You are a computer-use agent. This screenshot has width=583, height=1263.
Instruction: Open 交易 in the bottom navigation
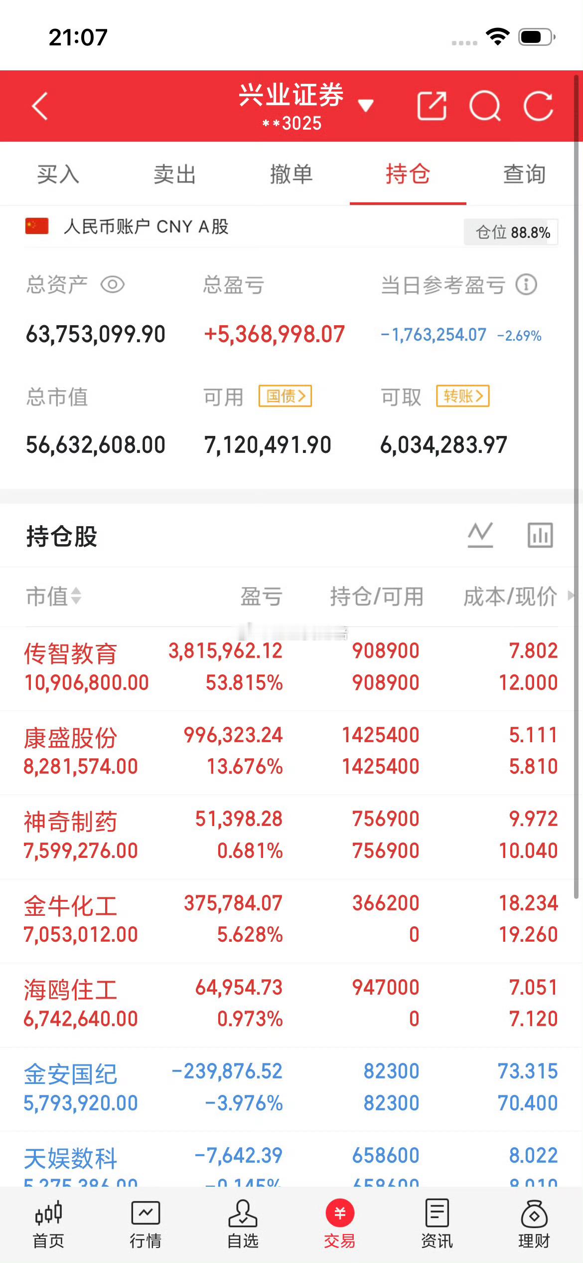click(340, 1225)
